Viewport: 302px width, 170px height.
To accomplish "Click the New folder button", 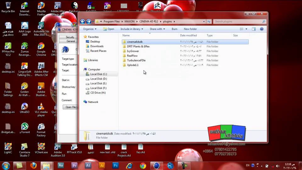I will tap(190, 29).
